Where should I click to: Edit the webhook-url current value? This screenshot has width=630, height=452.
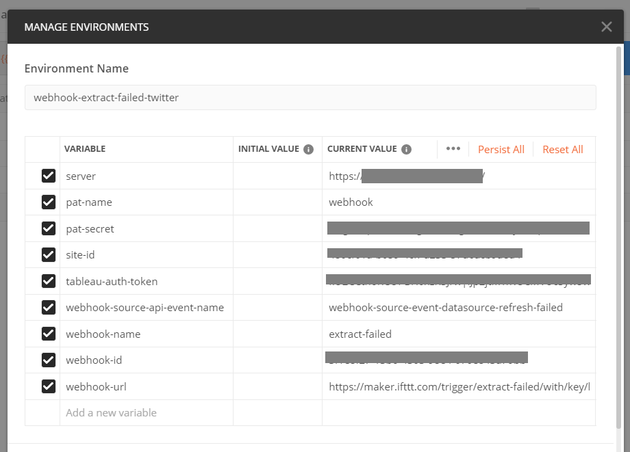click(x=459, y=387)
